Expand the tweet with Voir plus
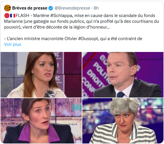The image size is (164, 144). coord(12,44)
